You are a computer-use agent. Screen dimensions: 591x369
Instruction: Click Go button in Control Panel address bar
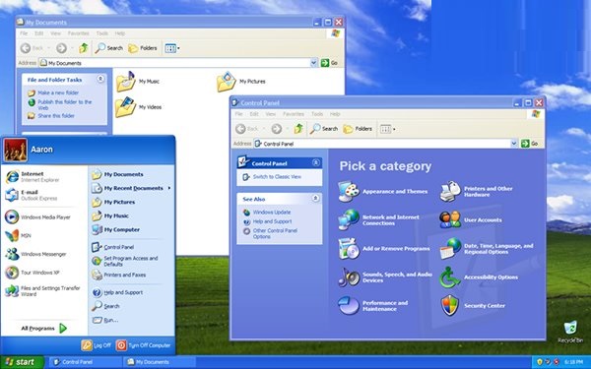529,143
